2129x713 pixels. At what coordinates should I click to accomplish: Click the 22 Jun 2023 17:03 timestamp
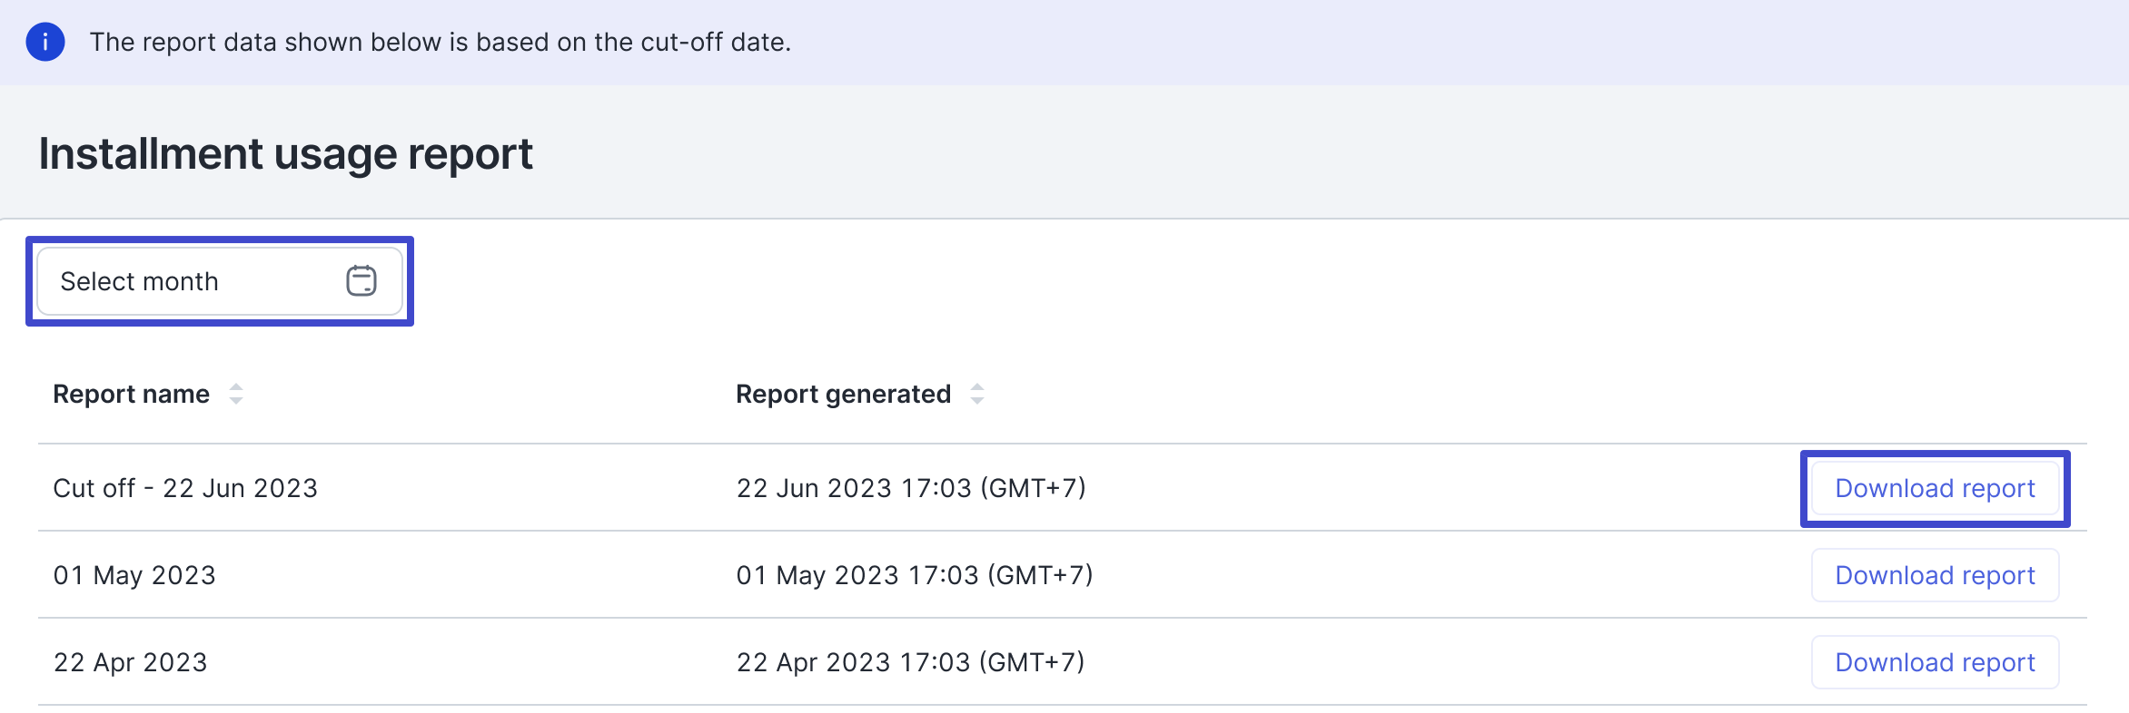911,488
